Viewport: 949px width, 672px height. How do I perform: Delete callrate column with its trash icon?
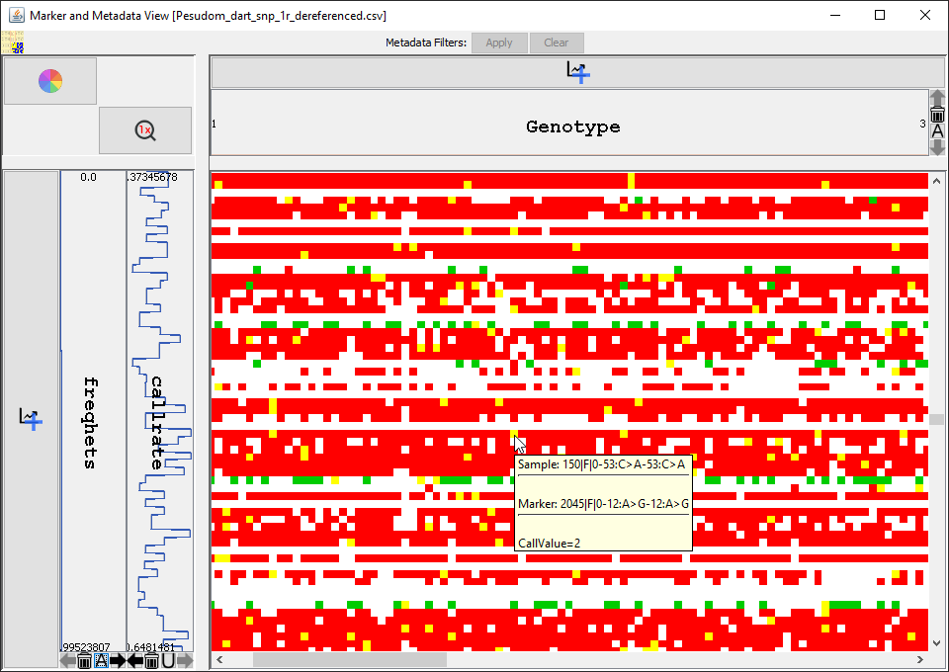coord(152,660)
